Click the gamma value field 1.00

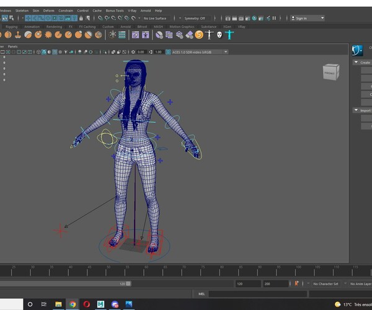[158, 52]
